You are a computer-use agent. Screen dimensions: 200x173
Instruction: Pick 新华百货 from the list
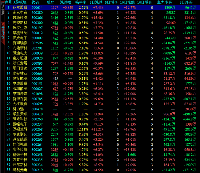click(x=20, y=99)
